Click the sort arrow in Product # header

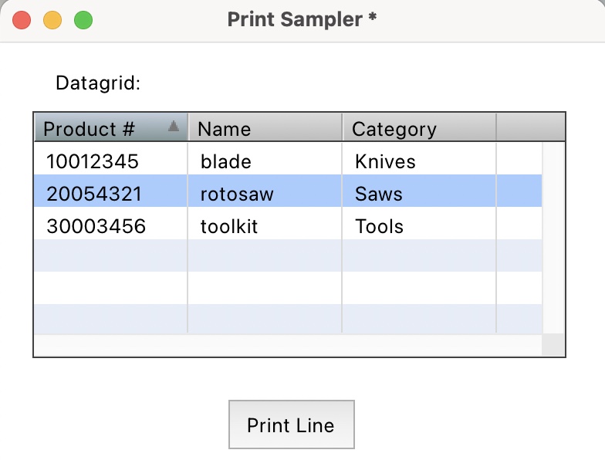tap(174, 126)
